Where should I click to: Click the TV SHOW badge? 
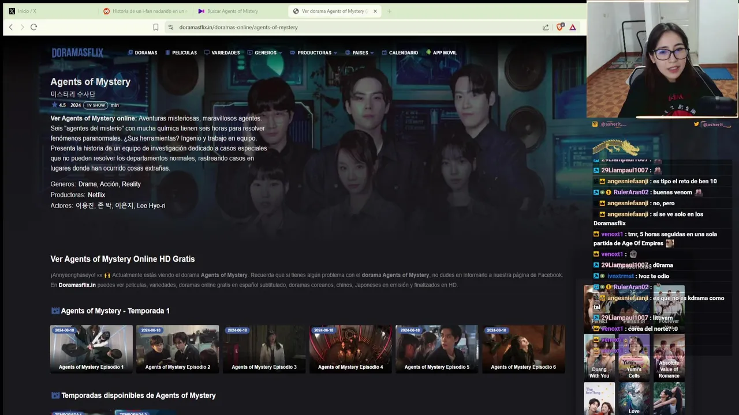pyautogui.click(x=95, y=105)
